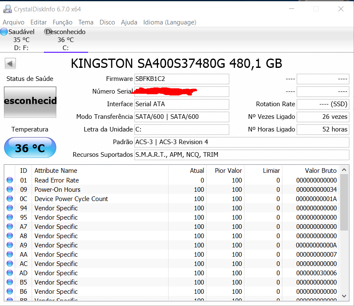Click the blue Saudável health indicator icon

(4, 32)
